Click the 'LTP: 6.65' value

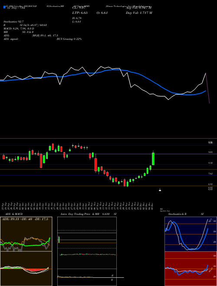click(79, 13)
